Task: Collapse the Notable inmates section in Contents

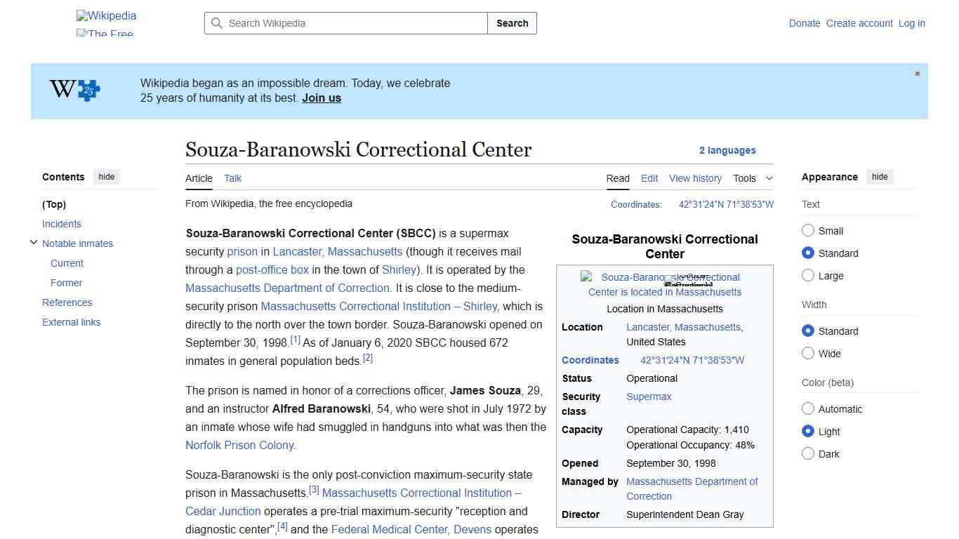Action: 34,242
